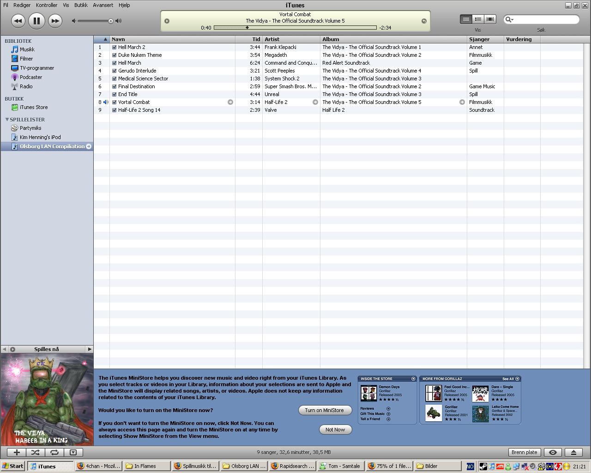Click left arrow icon in now-playing display
The width and height of the screenshot is (591, 473).
[x=167, y=21]
